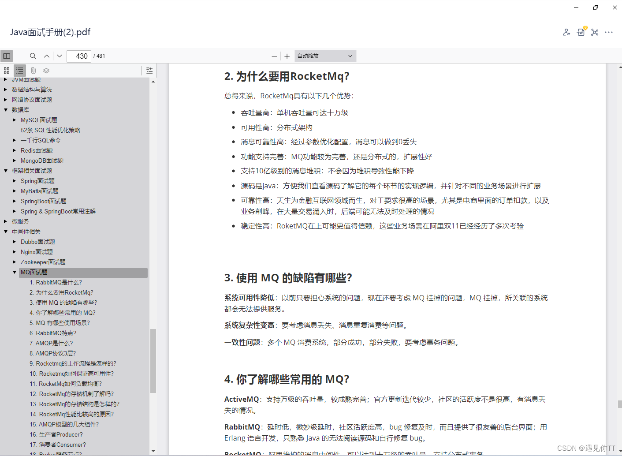Click the network nodes icon in header
The height and width of the screenshot is (456, 622).
pos(595,32)
